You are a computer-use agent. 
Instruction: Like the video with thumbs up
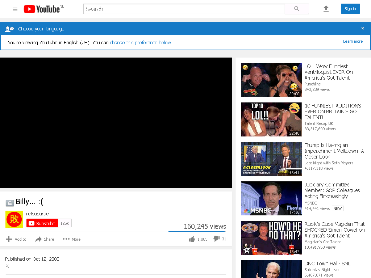click(x=192, y=239)
